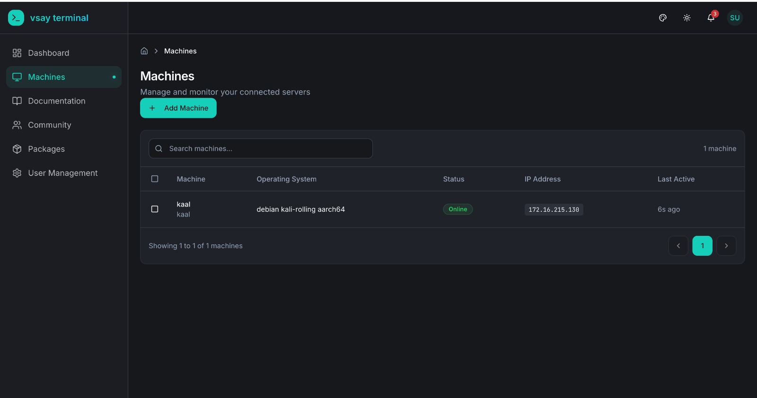Tick the select-all checkbox in table header
Image resolution: width=757 pixels, height=398 pixels.
tap(155, 179)
